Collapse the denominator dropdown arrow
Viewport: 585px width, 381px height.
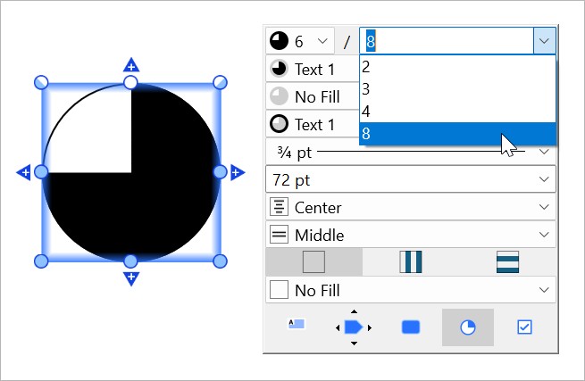tap(544, 41)
